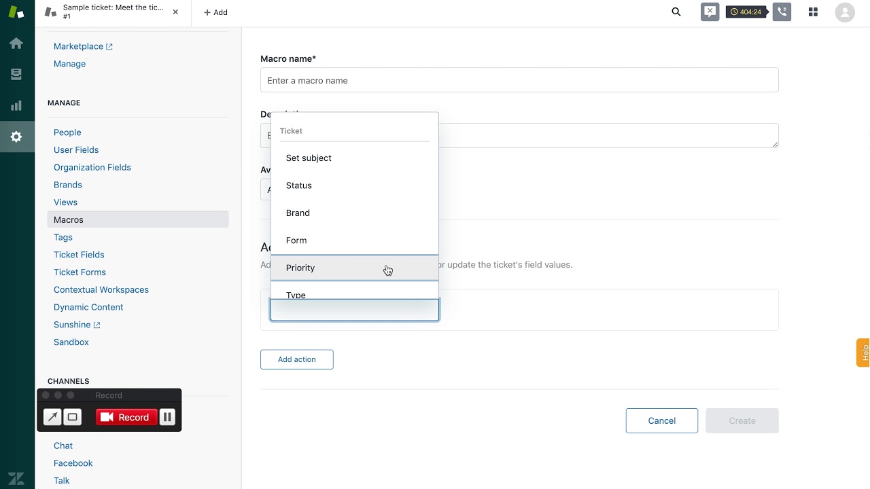
Task: Open Brands settings
Action: point(68,185)
